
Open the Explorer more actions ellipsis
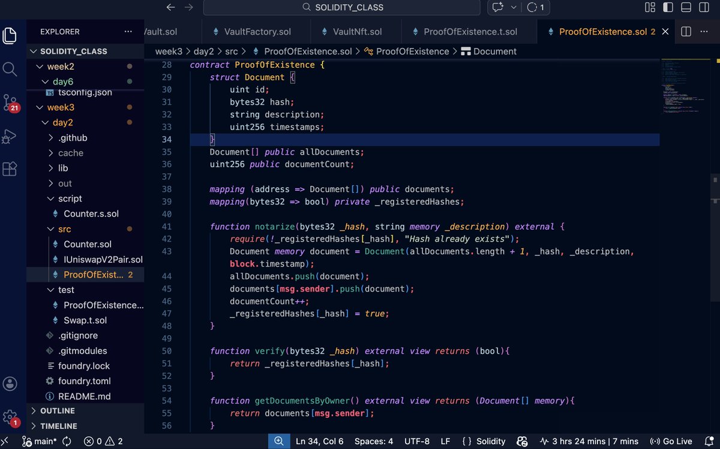(128, 32)
